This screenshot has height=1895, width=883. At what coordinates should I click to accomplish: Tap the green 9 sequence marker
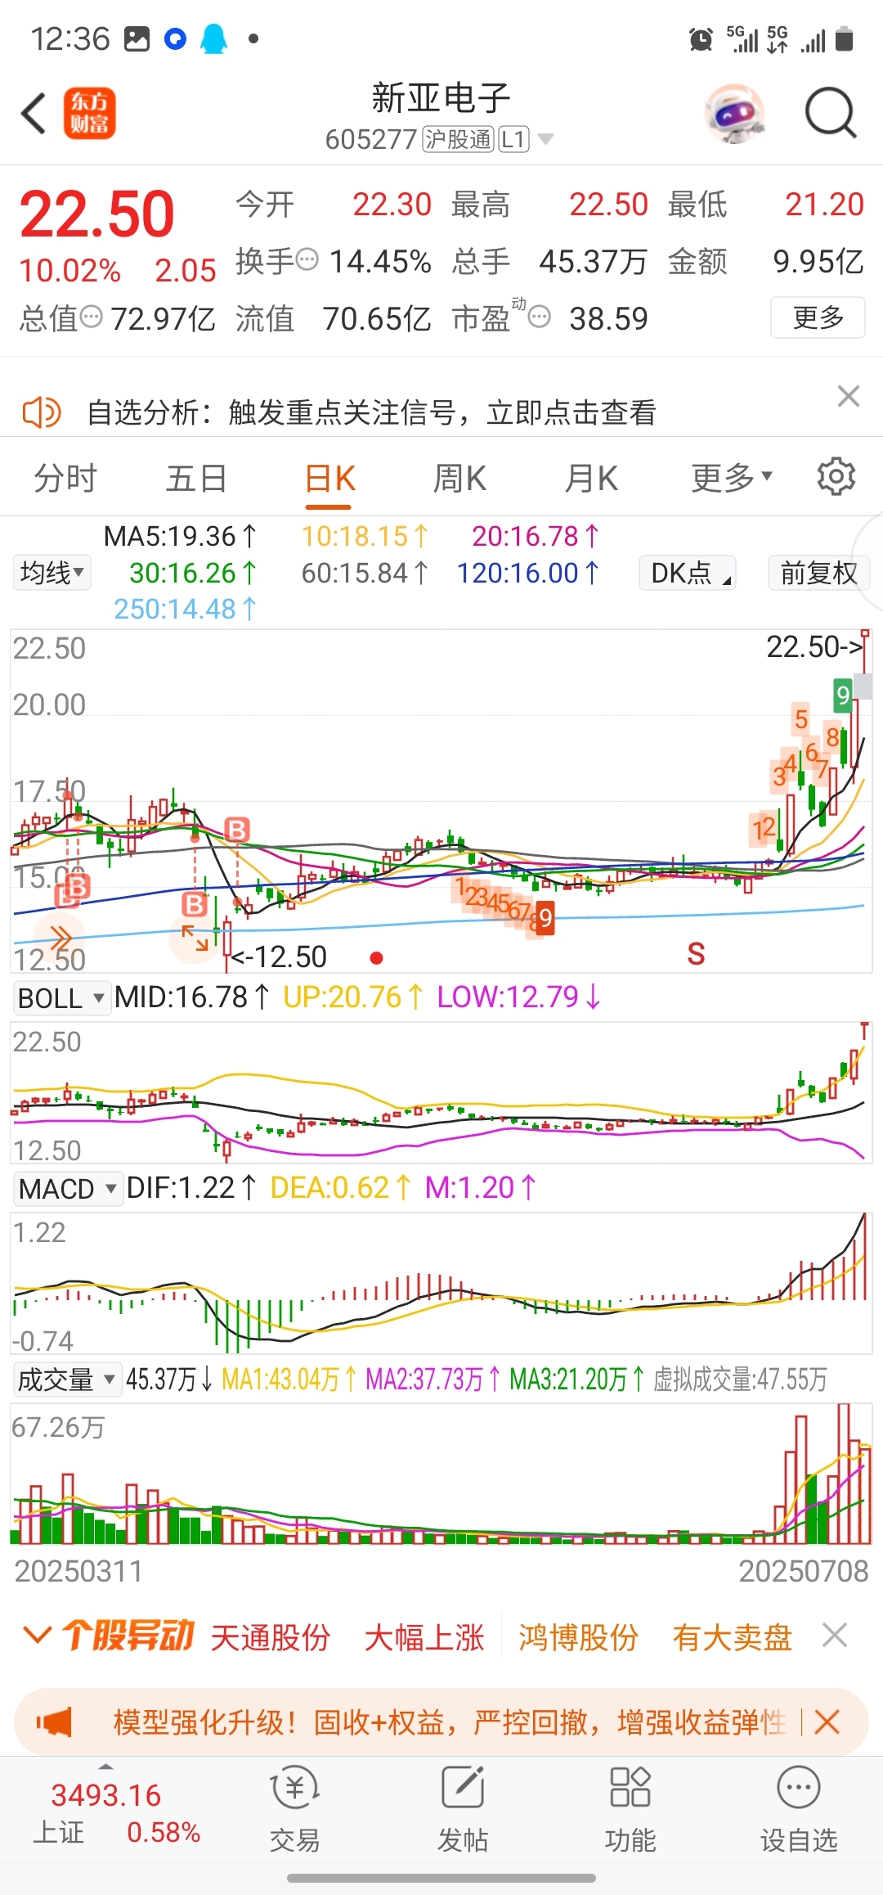(x=843, y=695)
